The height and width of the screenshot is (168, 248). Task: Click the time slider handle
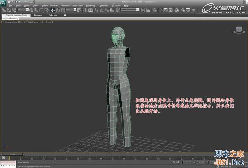12,154
